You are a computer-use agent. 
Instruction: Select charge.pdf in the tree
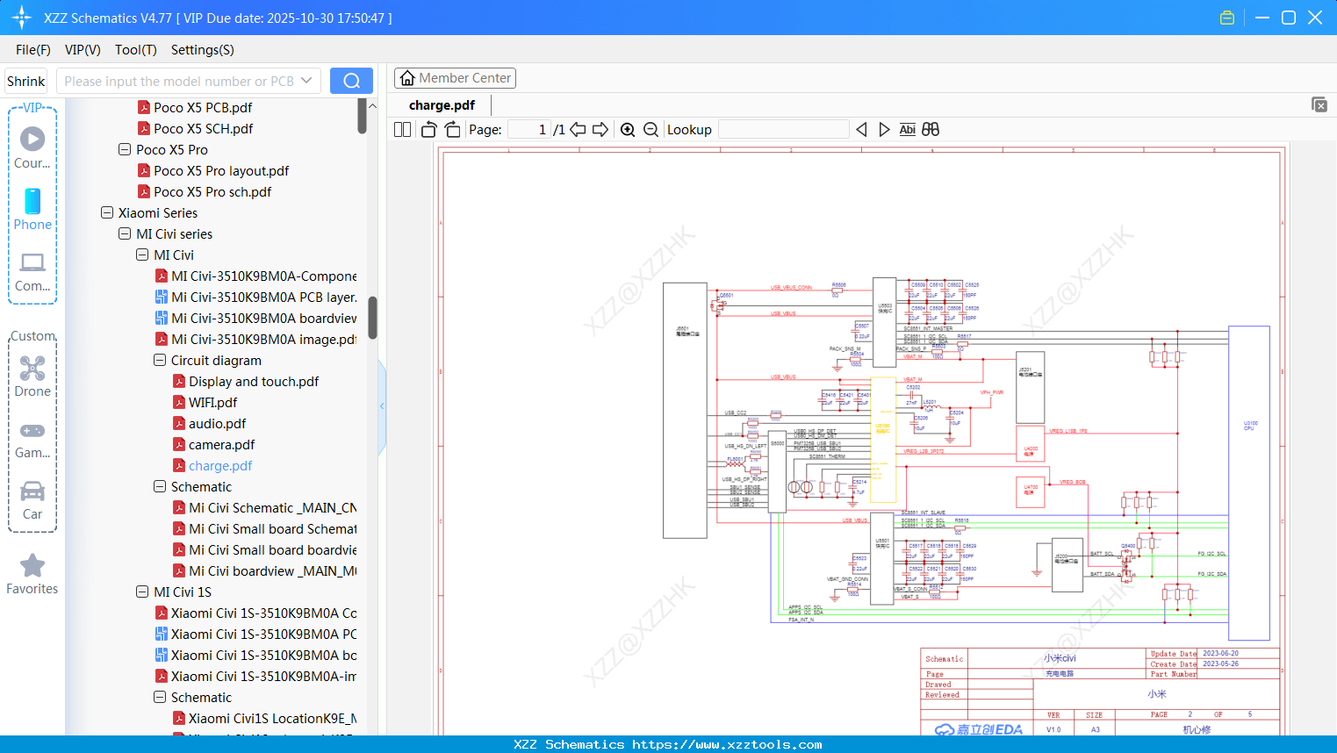tap(220, 466)
